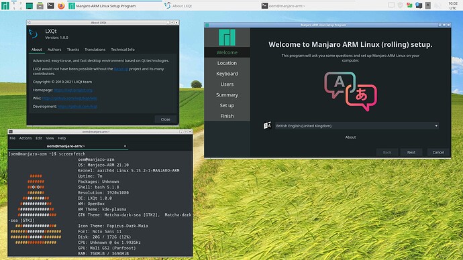This screenshot has width=463, height=260.
Task: Open the terminal launcher icon in the panel
Action: [x=50, y=5]
